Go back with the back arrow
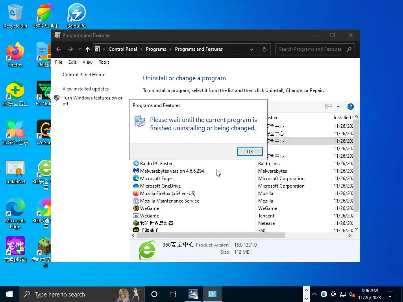Screen dimensions: 403x302 coord(59,49)
